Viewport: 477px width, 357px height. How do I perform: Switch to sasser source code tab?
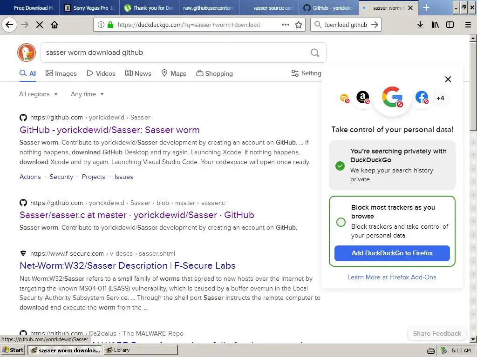(x=269, y=8)
